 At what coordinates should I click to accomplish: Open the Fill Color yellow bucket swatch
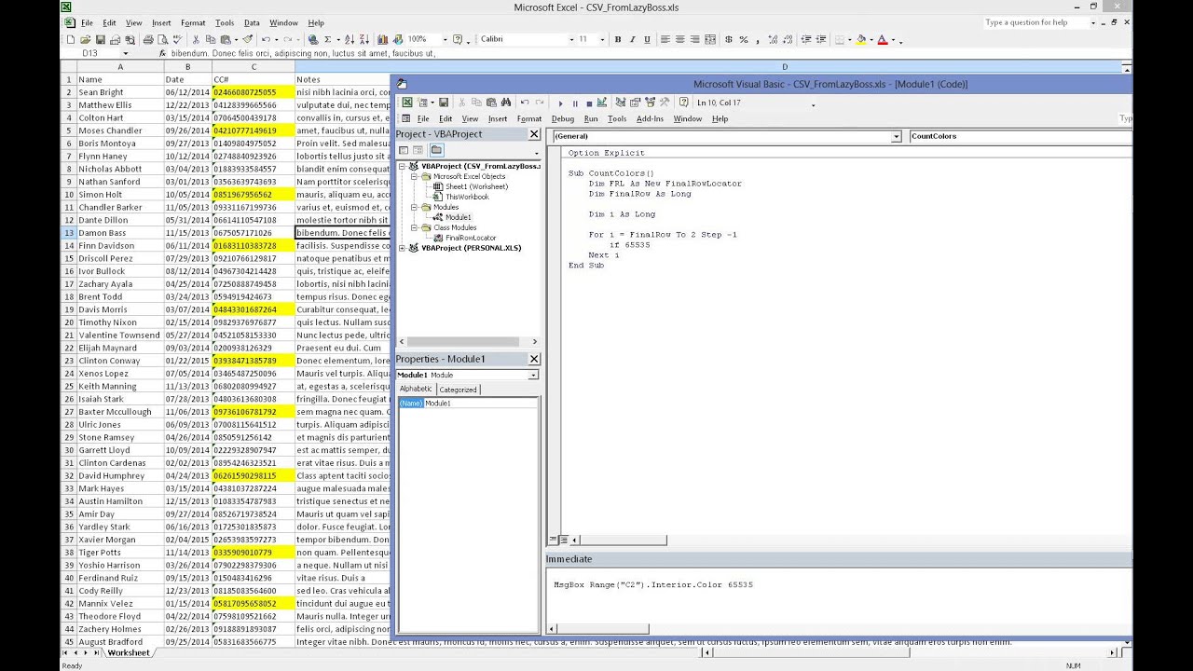[x=860, y=39]
